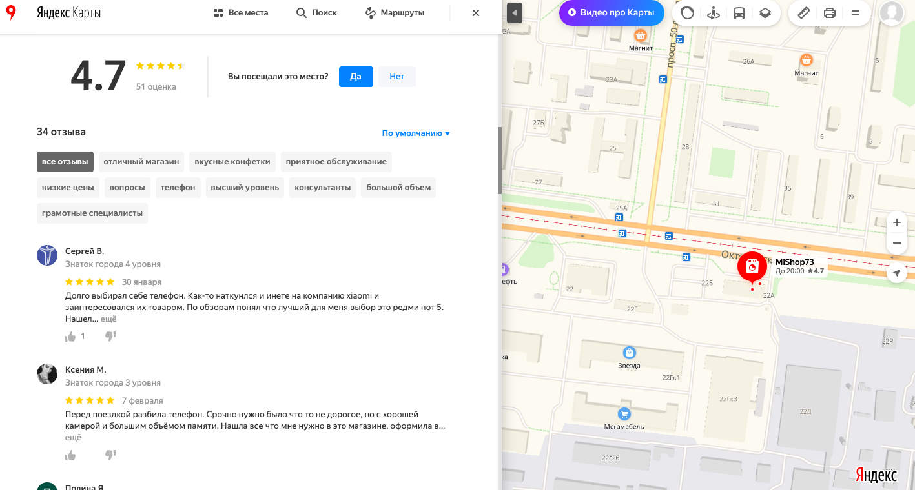Viewport: 915px width, 490px height.
Task: Filter reviews by 'вкусные конфетки'
Action: tap(232, 162)
